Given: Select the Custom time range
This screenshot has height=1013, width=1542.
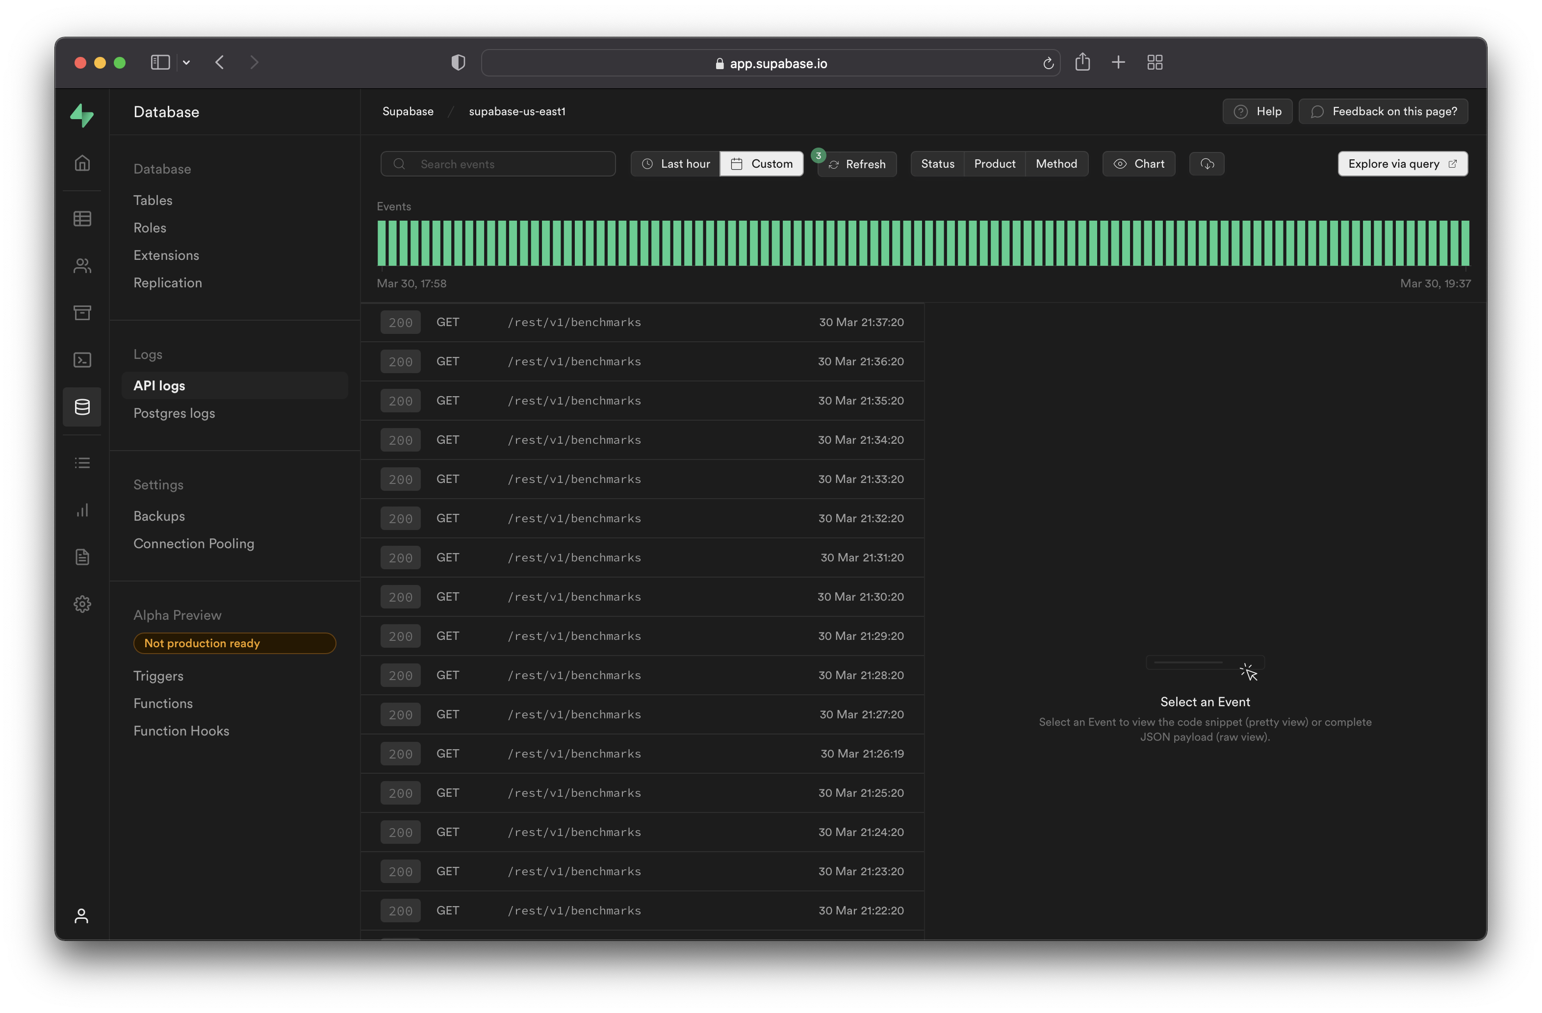Looking at the screenshot, I should click(761, 164).
